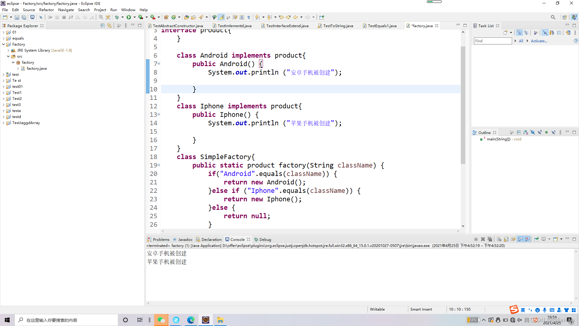Save all modified editors
Image resolution: width=579 pixels, height=326 pixels.
(x=24, y=17)
